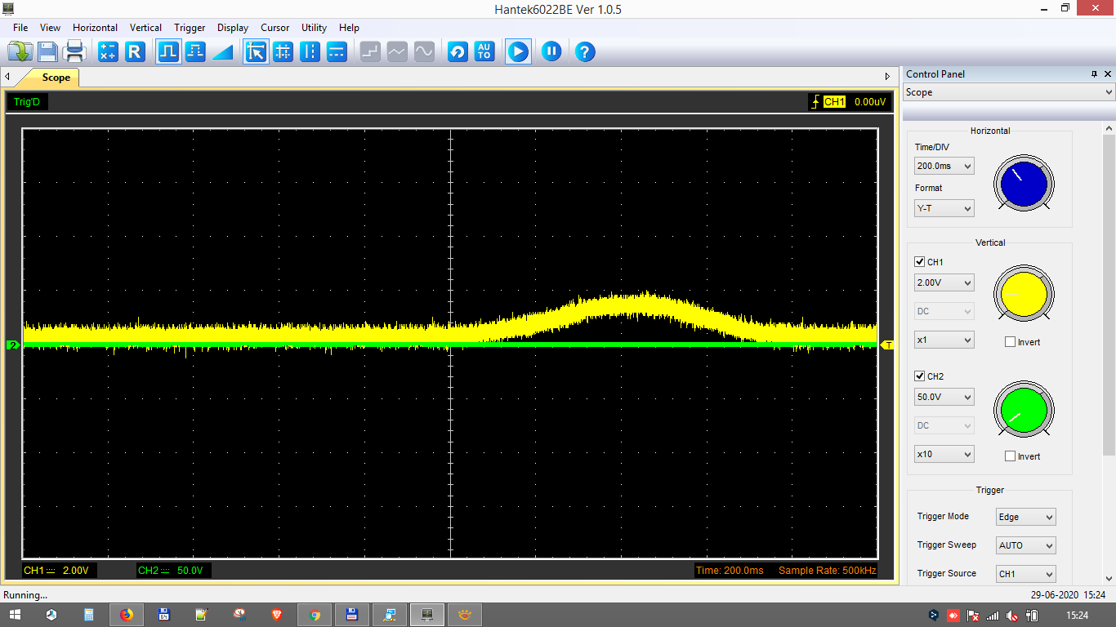Image resolution: width=1116 pixels, height=627 pixels.
Task: Save waveform with the floppy disk icon
Action: pos(47,52)
